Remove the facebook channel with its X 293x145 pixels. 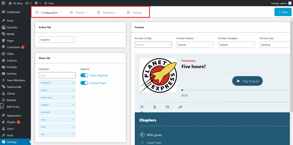pyautogui.click(x=73, y=83)
